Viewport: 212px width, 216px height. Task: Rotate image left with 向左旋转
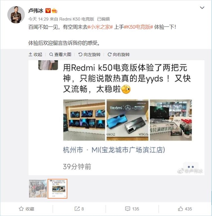click(89, 54)
